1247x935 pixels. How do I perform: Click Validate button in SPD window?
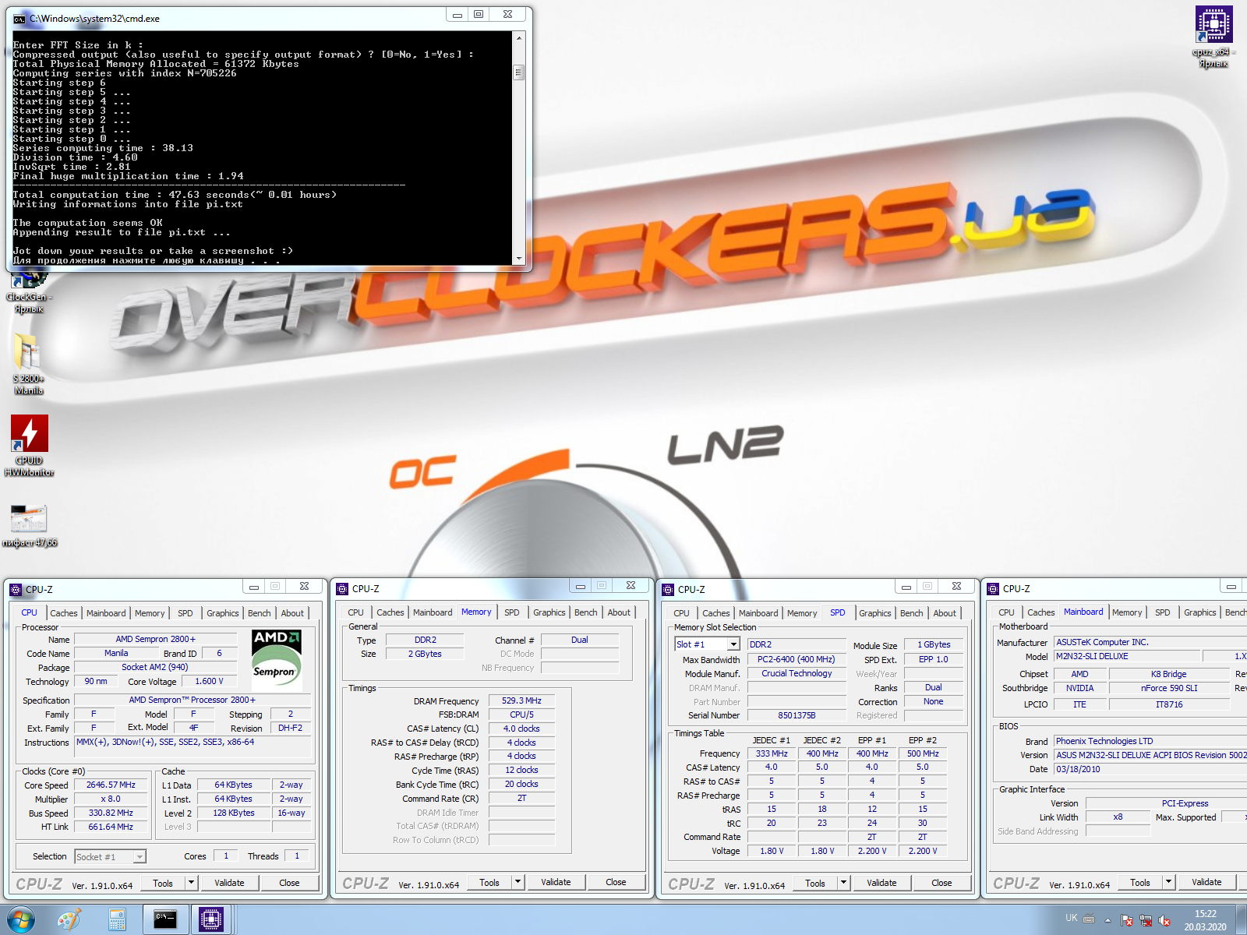coord(881,883)
